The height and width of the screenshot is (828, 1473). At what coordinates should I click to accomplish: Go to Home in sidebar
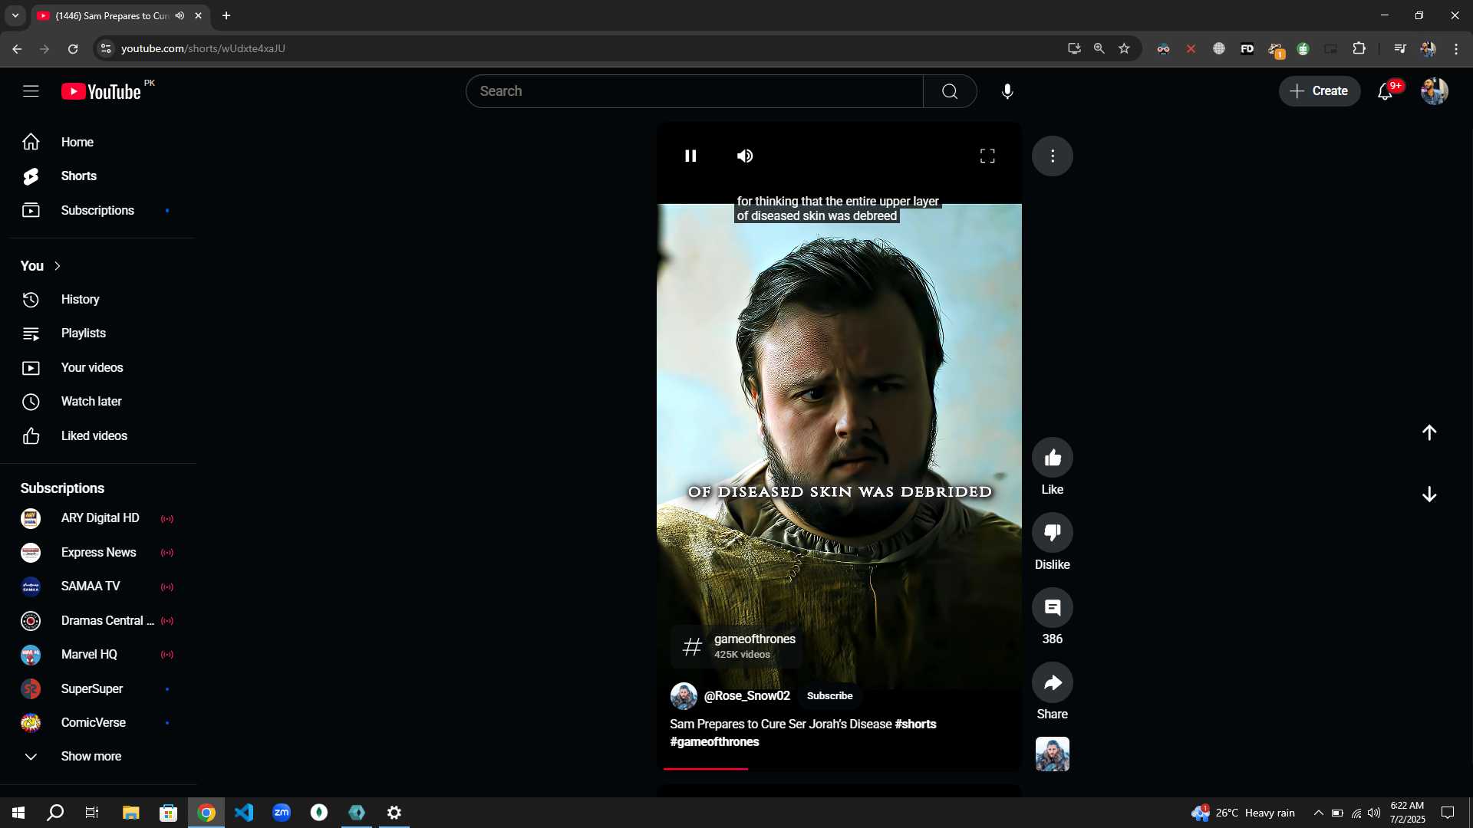coord(98,142)
